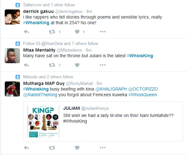Reply to Muthaiga MAP Guy's tweet
187x155 pixels.
click(x=26, y=148)
